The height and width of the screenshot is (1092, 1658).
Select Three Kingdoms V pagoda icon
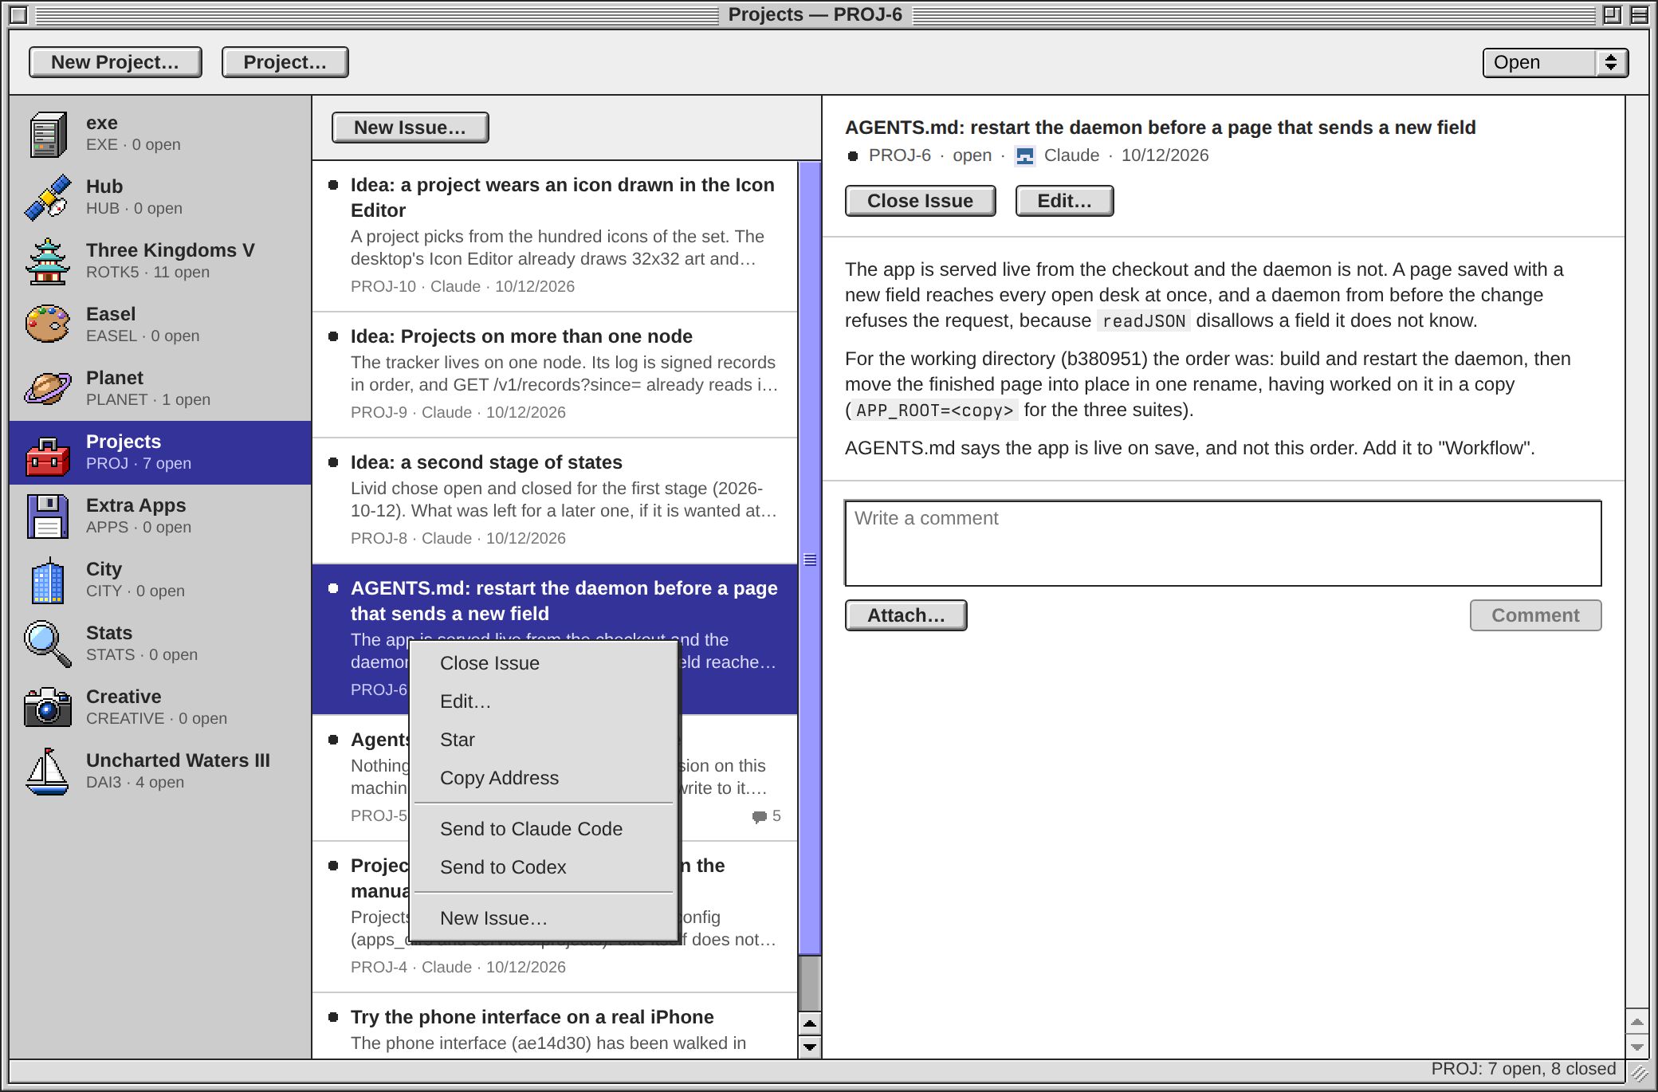(x=48, y=261)
